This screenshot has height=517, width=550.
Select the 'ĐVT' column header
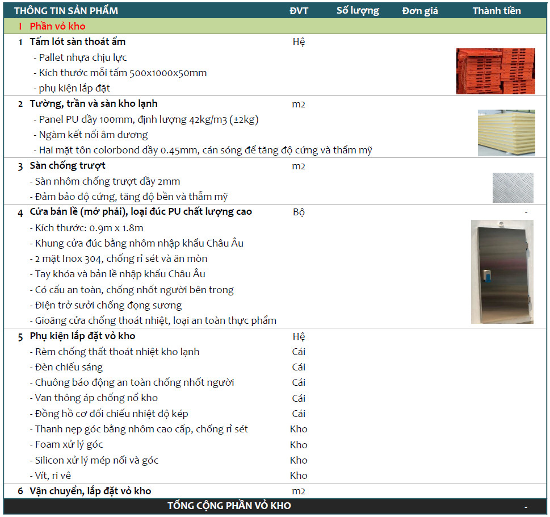(299, 11)
